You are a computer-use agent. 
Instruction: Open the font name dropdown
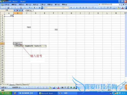(x=62, y=8)
